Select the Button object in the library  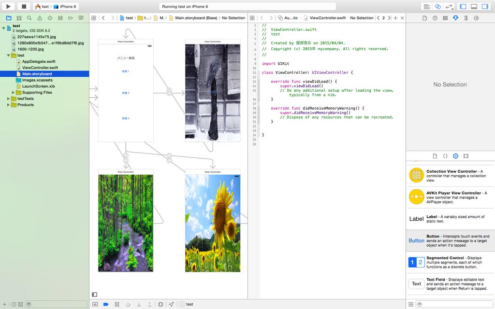450,240
